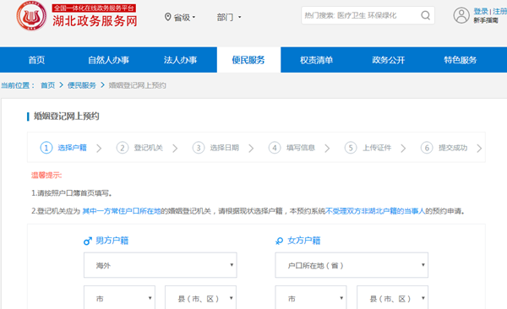This screenshot has height=309, width=507.
Task: Click the 热门搜索 search input field
Action: pyautogui.click(x=360, y=15)
